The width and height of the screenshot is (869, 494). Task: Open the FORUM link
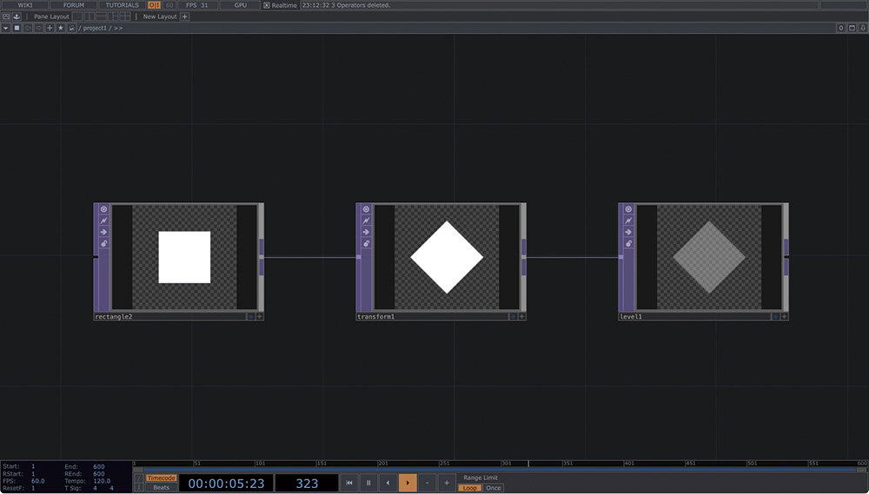coord(74,5)
